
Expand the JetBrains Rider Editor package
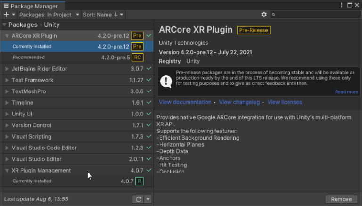click(7, 69)
